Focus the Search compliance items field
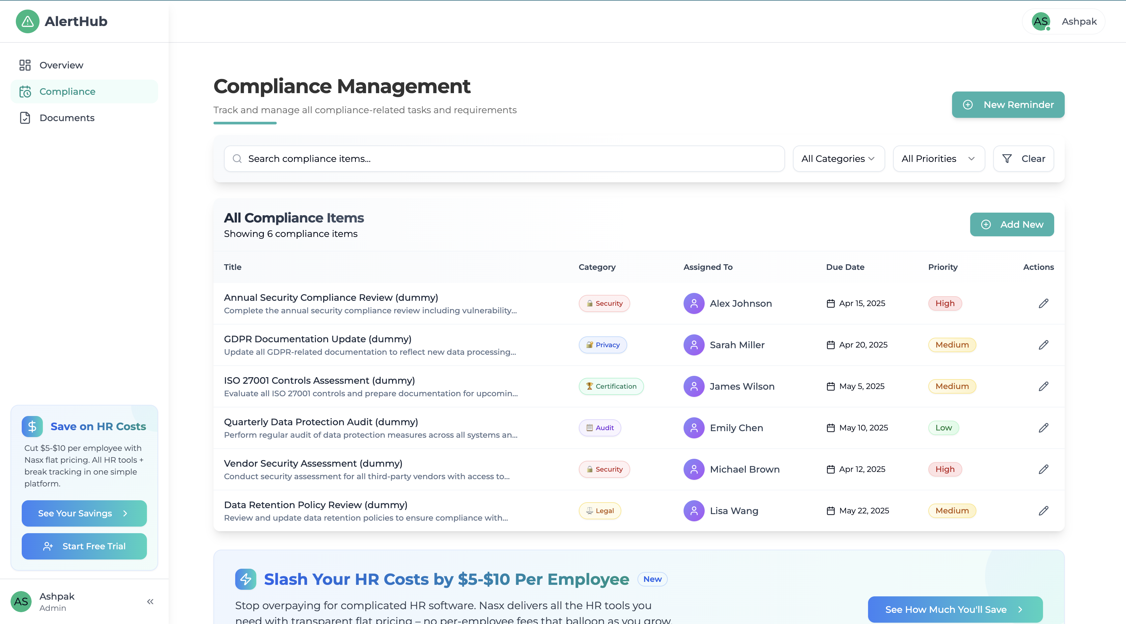1126x624 pixels. click(x=504, y=159)
